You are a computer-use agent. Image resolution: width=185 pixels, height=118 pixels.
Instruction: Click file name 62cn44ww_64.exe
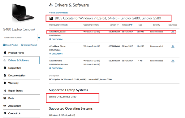(57, 46)
